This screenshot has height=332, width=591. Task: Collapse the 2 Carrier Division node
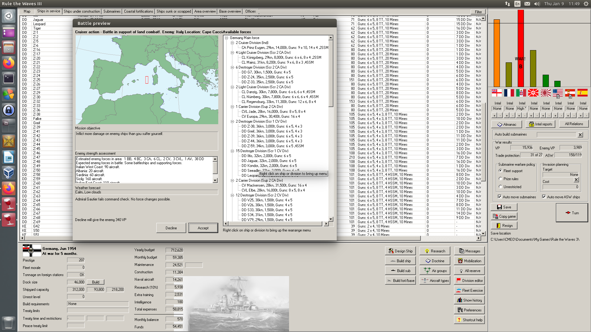(232, 180)
